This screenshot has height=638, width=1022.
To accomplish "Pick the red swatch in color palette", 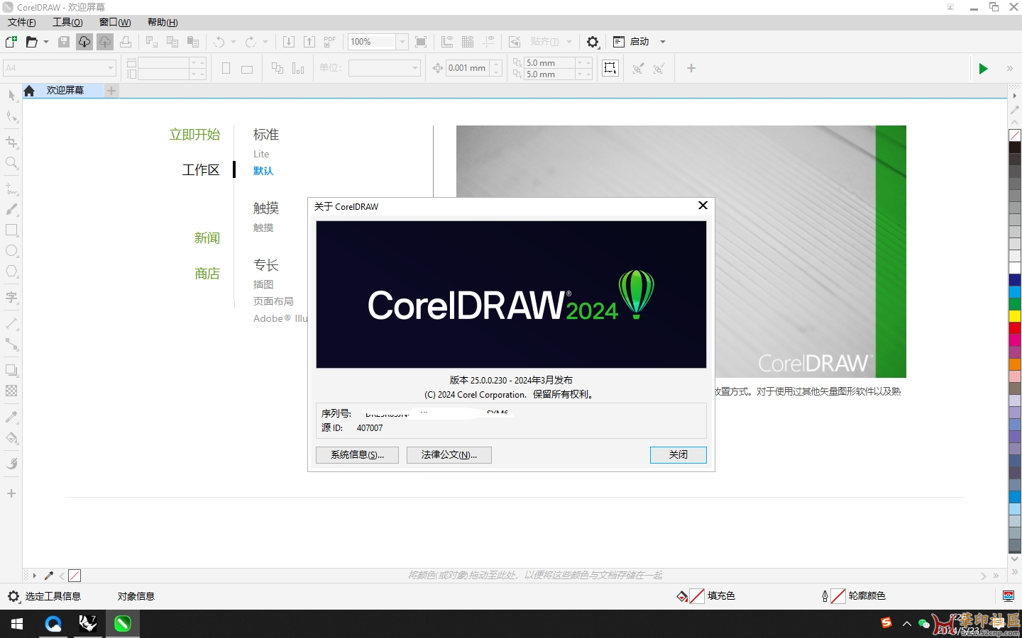I will pyautogui.click(x=1015, y=328).
